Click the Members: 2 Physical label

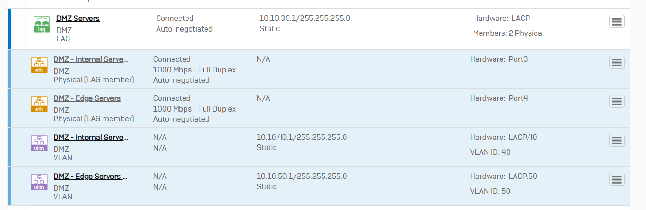(x=509, y=33)
